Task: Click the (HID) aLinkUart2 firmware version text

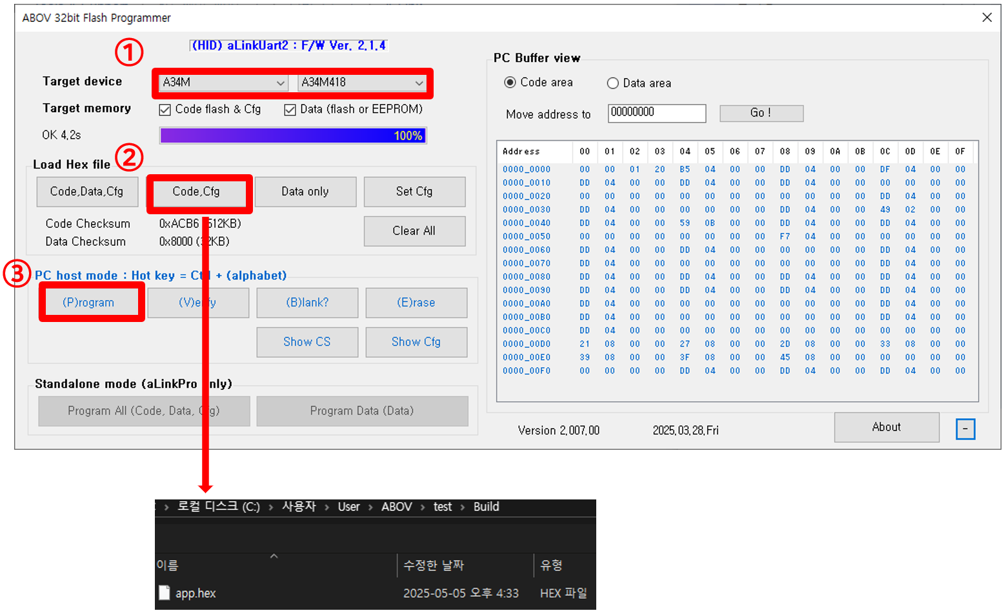Action: coord(288,45)
